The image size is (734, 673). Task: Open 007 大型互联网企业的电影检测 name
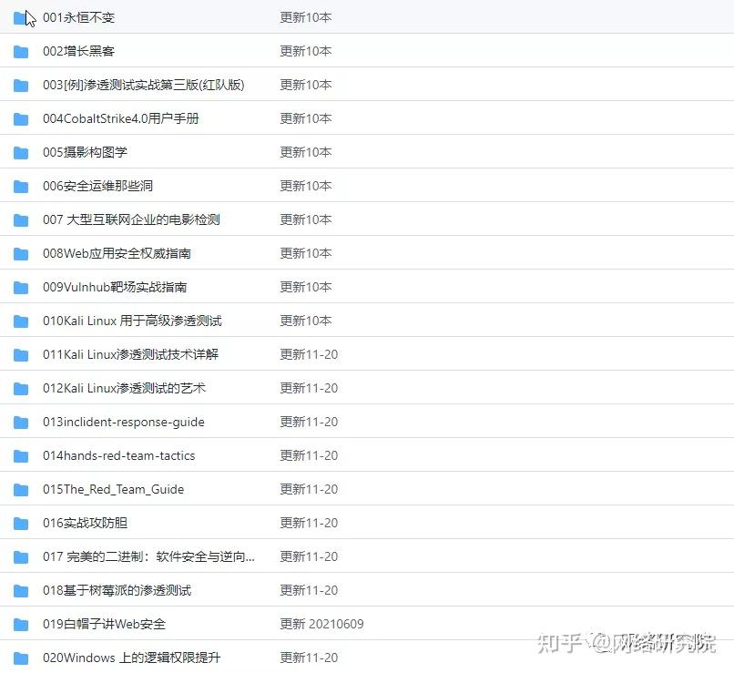point(131,219)
